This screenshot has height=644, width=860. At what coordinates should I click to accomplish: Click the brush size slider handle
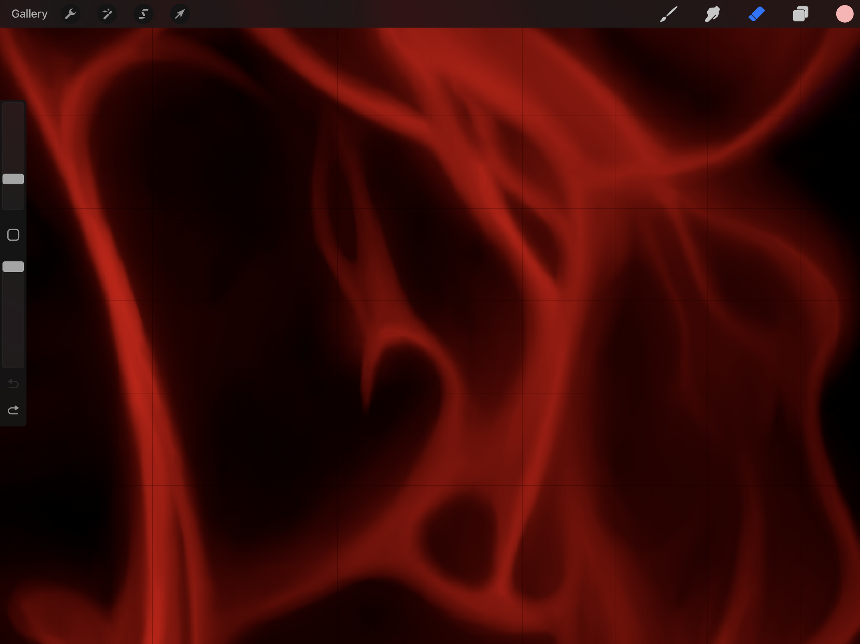point(13,179)
